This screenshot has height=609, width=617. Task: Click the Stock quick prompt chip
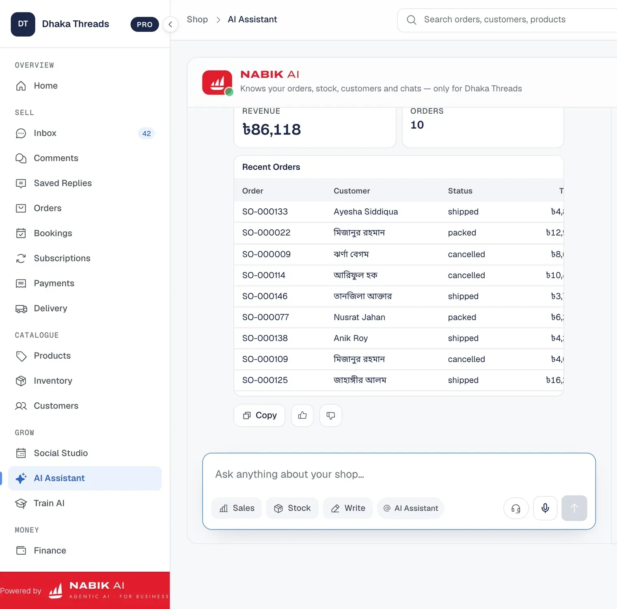coord(292,508)
